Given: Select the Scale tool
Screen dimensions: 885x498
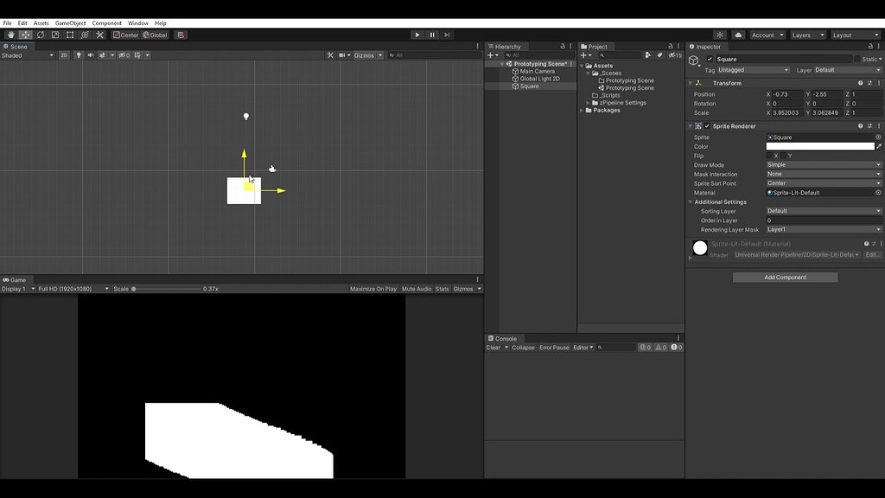Looking at the screenshot, I should (54, 35).
